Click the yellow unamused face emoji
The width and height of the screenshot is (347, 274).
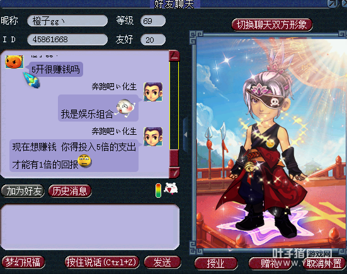[84, 161]
